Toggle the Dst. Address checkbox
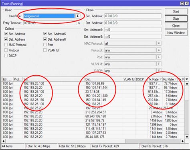The image size is (190, 150). 6,39
